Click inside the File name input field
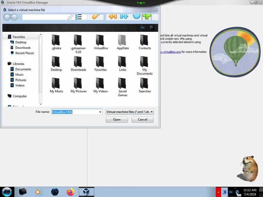263x197 pixels. tap(75, 112)
